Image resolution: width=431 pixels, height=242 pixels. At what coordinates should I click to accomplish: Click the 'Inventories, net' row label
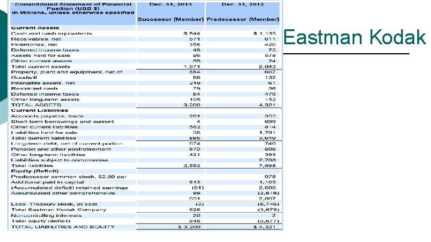(34, 44)
